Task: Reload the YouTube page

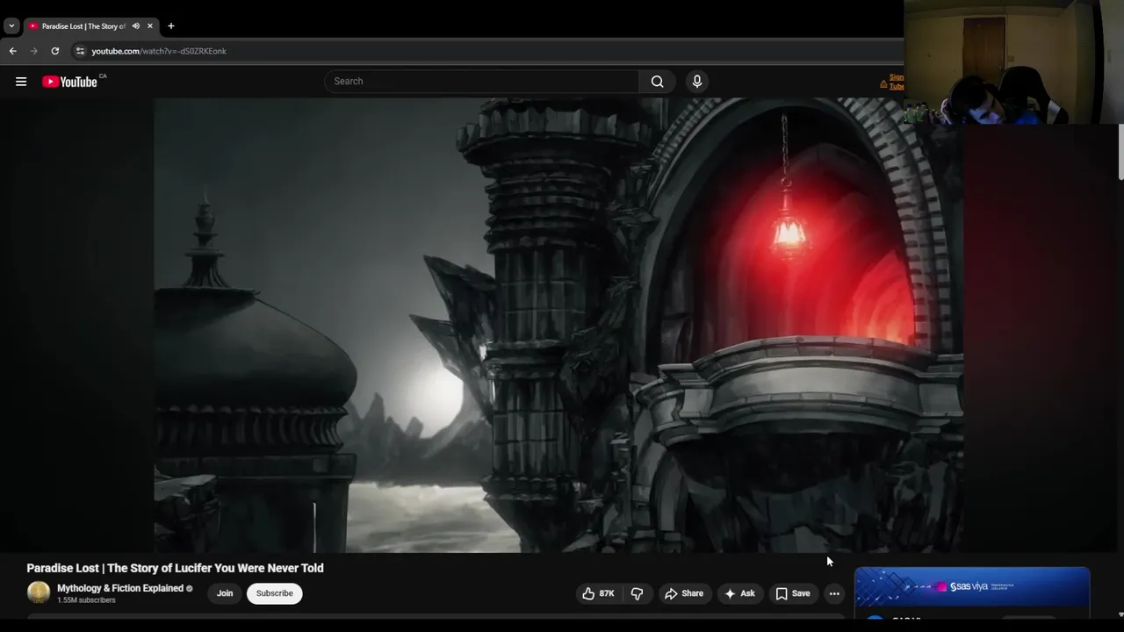Action: (54, 51)
